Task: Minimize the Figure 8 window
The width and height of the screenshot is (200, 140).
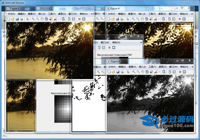Action: (x=177, y=60)
